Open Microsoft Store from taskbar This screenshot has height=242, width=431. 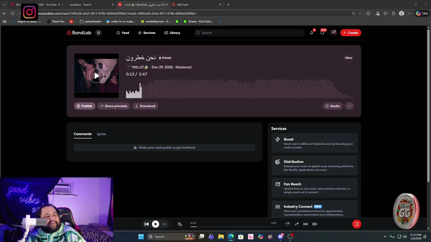[241, 237]
